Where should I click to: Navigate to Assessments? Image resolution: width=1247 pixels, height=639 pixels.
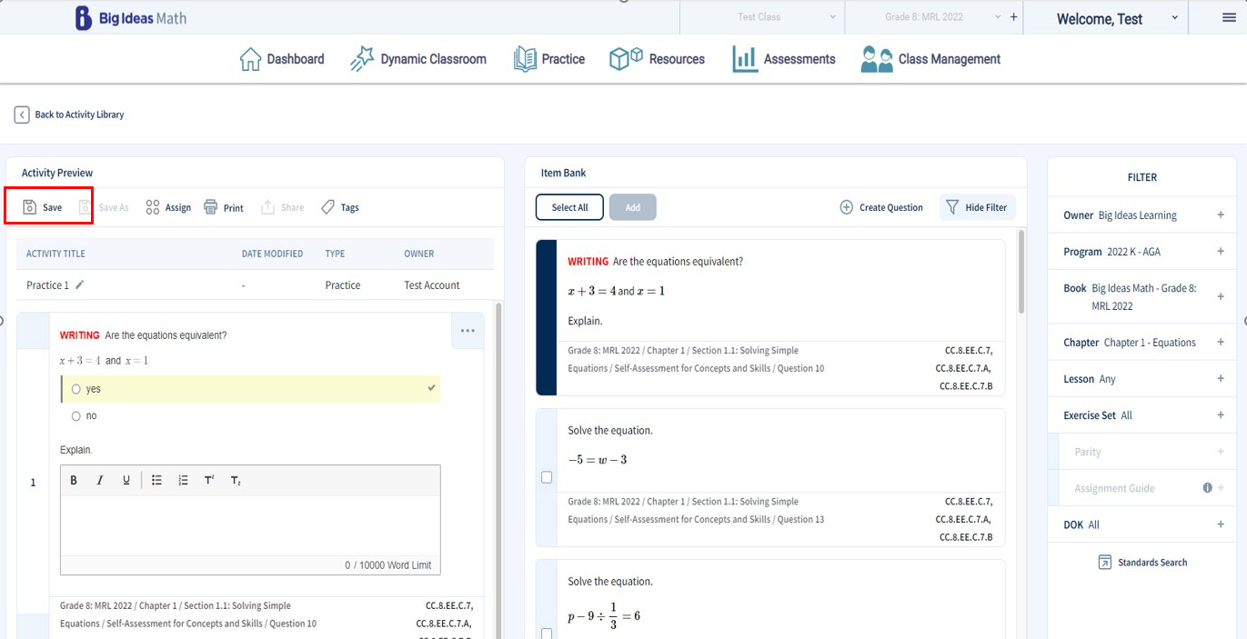point(784,59)
